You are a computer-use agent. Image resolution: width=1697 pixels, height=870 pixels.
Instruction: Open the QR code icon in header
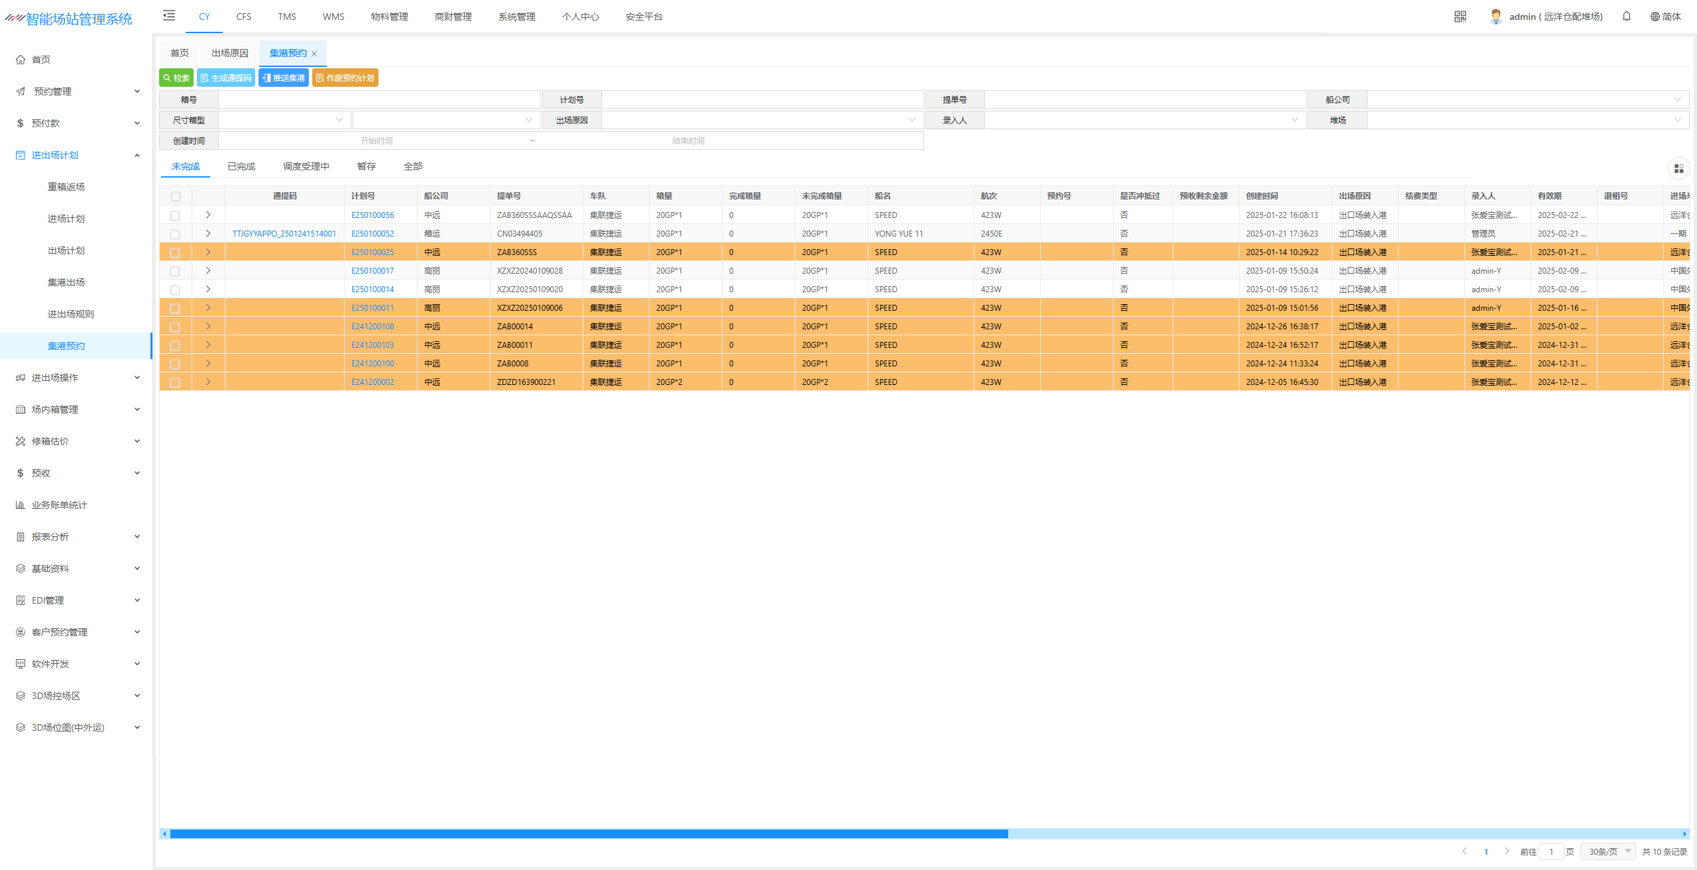click(1460, 17)
